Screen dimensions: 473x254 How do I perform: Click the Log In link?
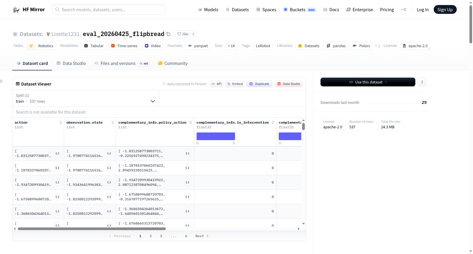pos(423,10)
